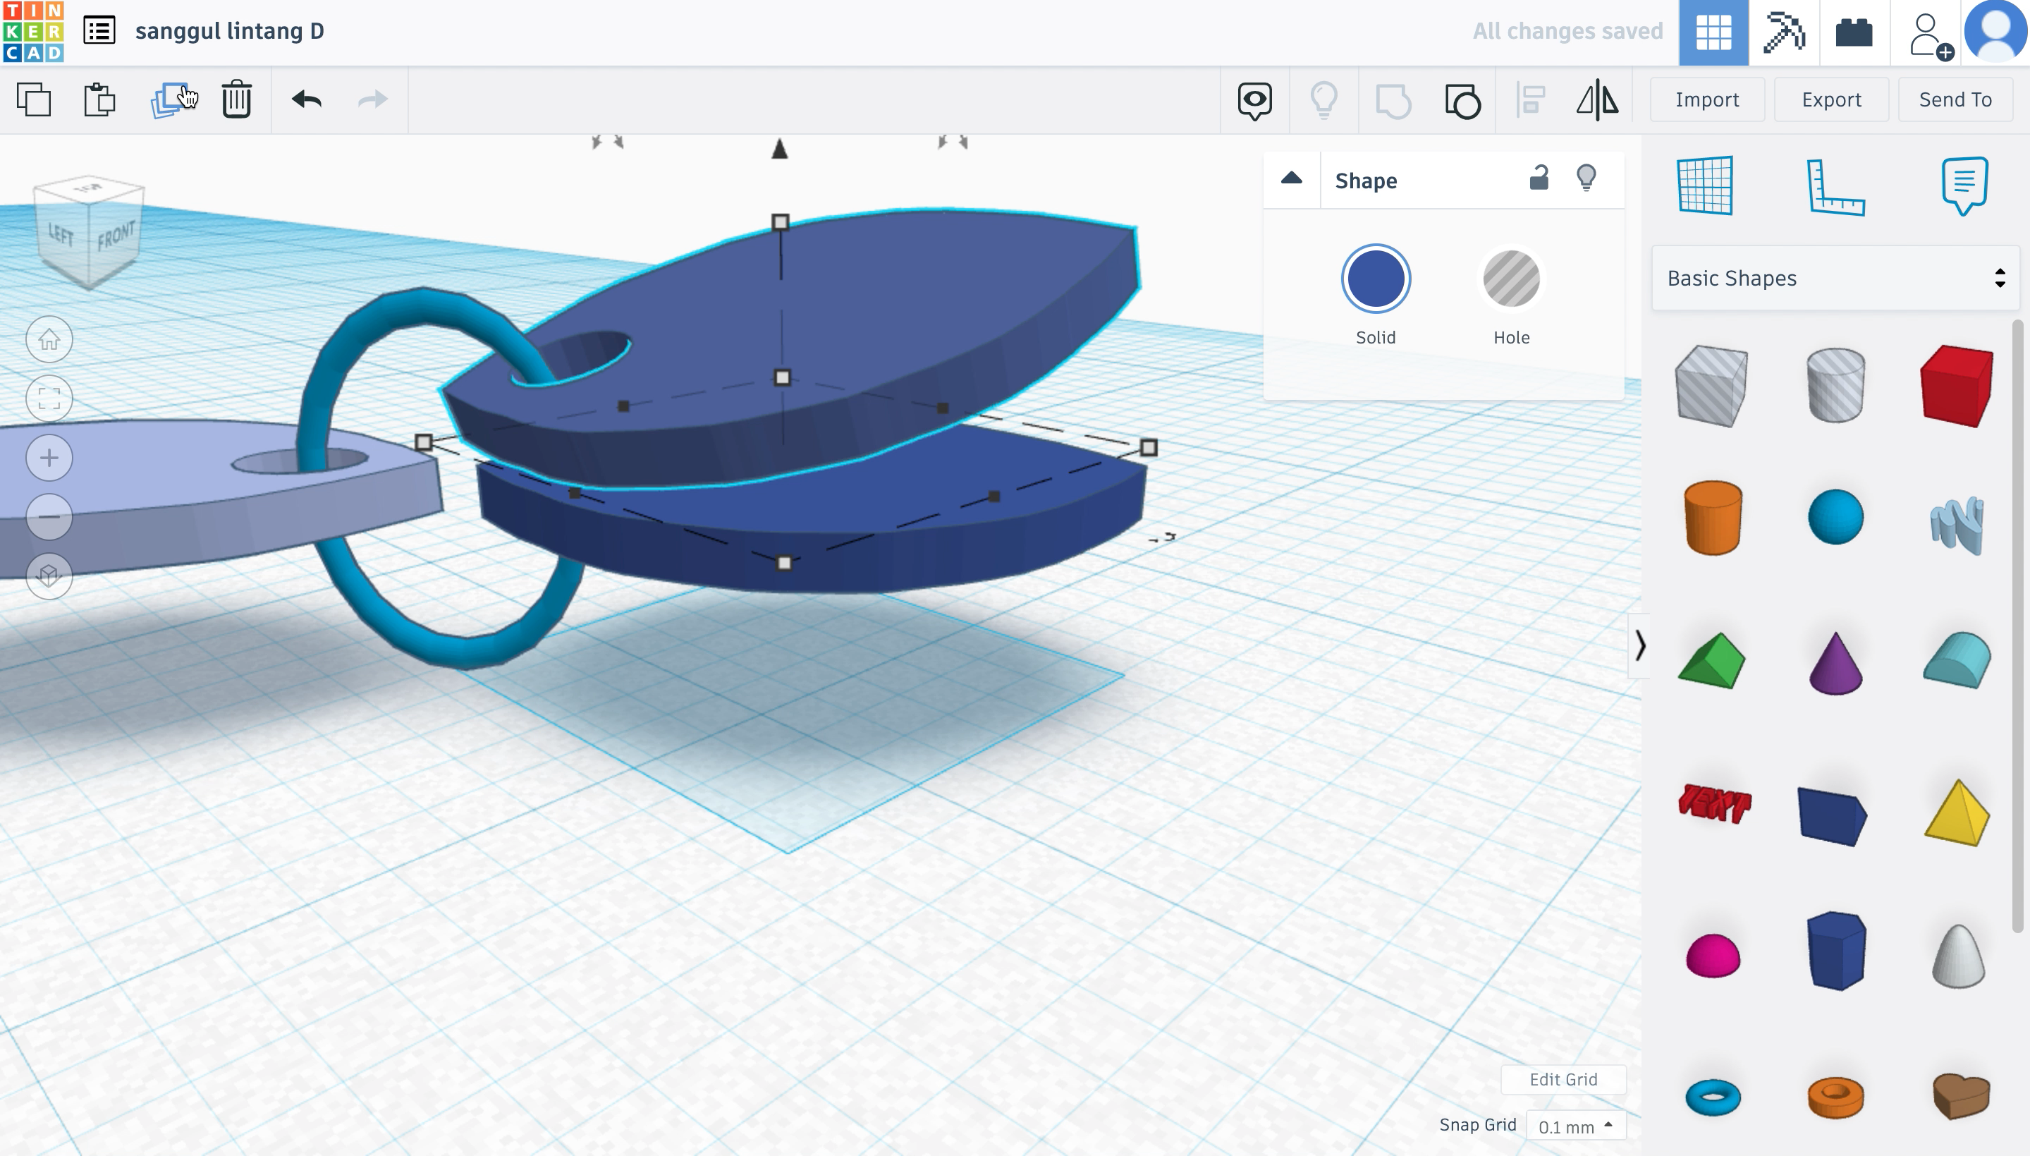Select the Workplane tool

pyautogui.click(x=1705, y=185)
